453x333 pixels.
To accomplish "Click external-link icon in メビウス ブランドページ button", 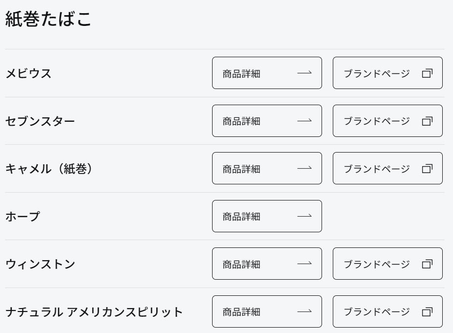I will pos(427,73).
